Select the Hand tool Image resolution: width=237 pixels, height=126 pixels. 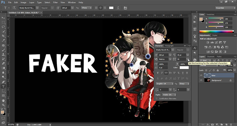[3, 100]
